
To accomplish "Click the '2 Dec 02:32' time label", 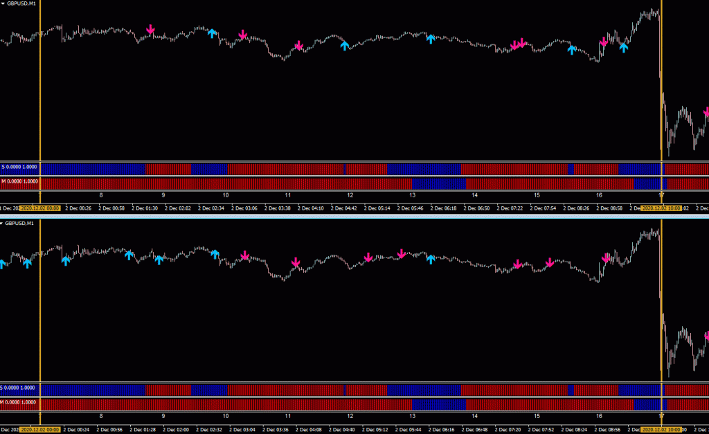I will 209,429.
